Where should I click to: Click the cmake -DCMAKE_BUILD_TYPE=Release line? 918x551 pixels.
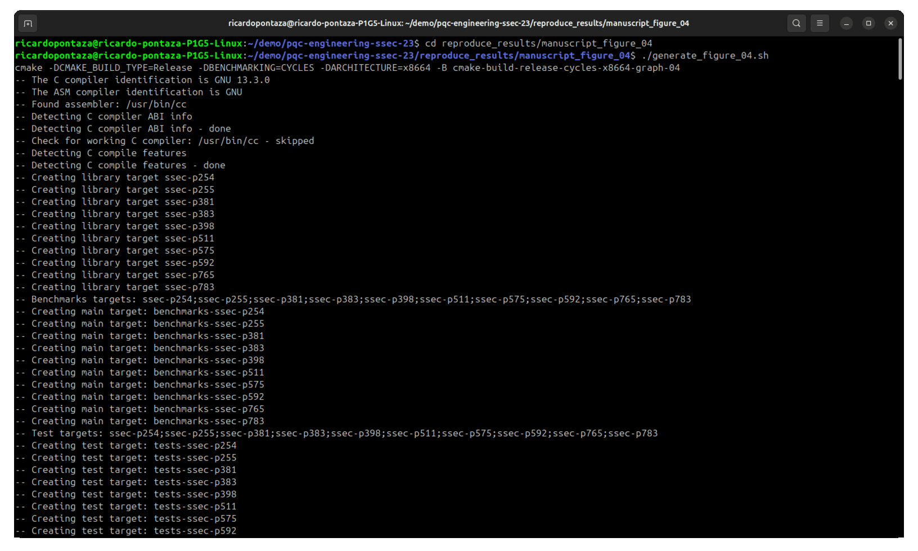click(347, 68)
